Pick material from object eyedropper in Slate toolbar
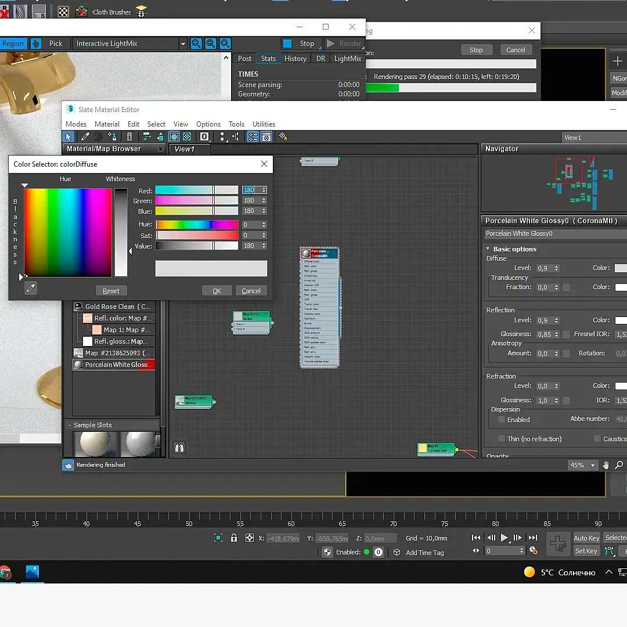 click(85, 137)
